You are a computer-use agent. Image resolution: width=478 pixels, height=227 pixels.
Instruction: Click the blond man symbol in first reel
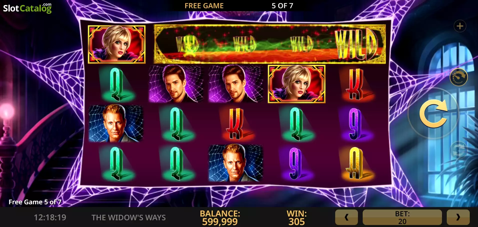[116, 123]
